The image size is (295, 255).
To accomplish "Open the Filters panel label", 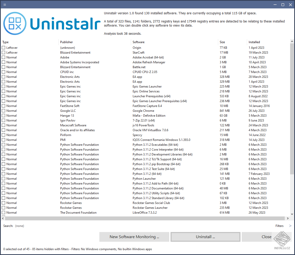I will click(x=279, y=226).
